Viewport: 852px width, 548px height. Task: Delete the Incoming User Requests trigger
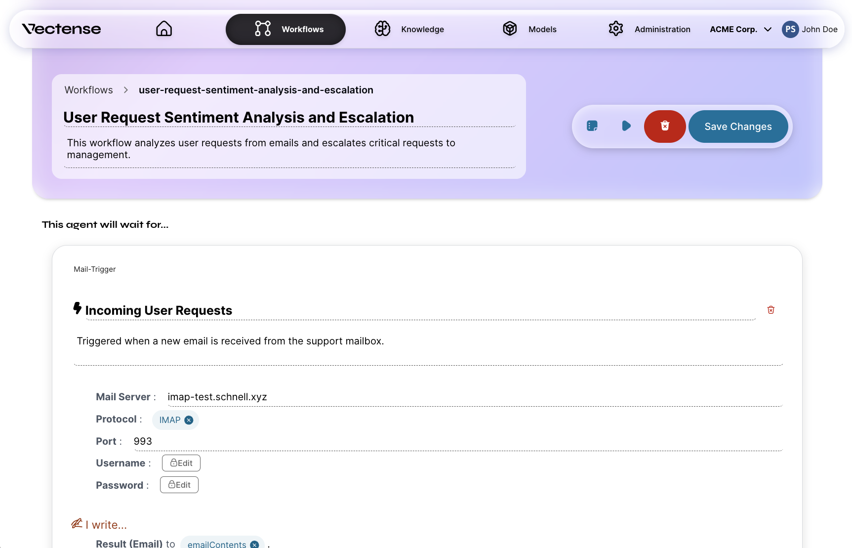(771, 310)
